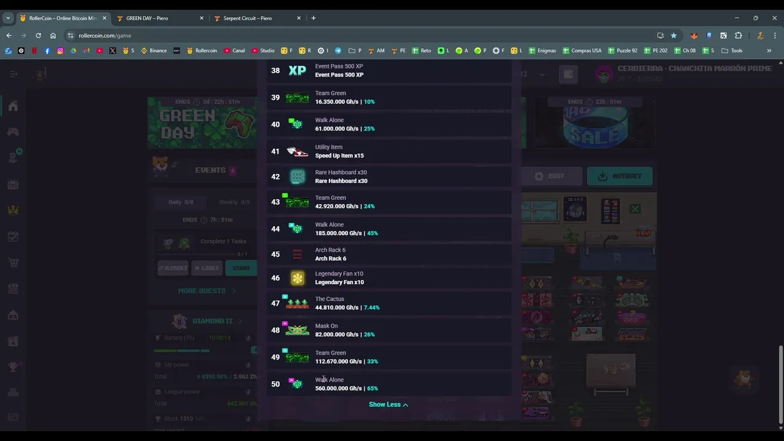Open the Puzzle 92 bookmark
The width and height of the screenshot is (784, 441).
[622, 51]
